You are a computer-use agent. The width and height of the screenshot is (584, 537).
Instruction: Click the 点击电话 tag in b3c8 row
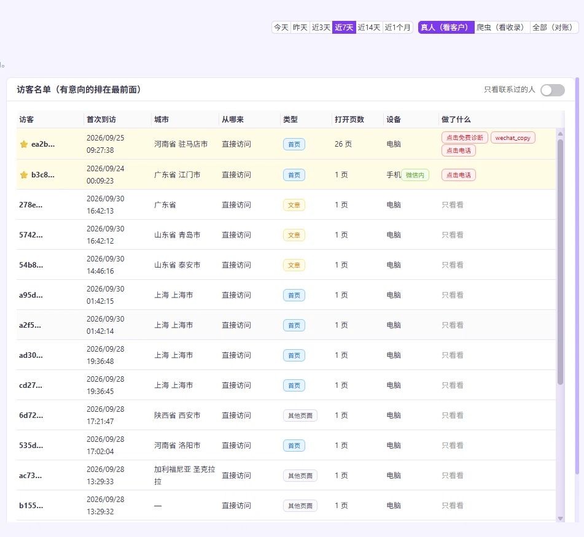coord(459,175)
